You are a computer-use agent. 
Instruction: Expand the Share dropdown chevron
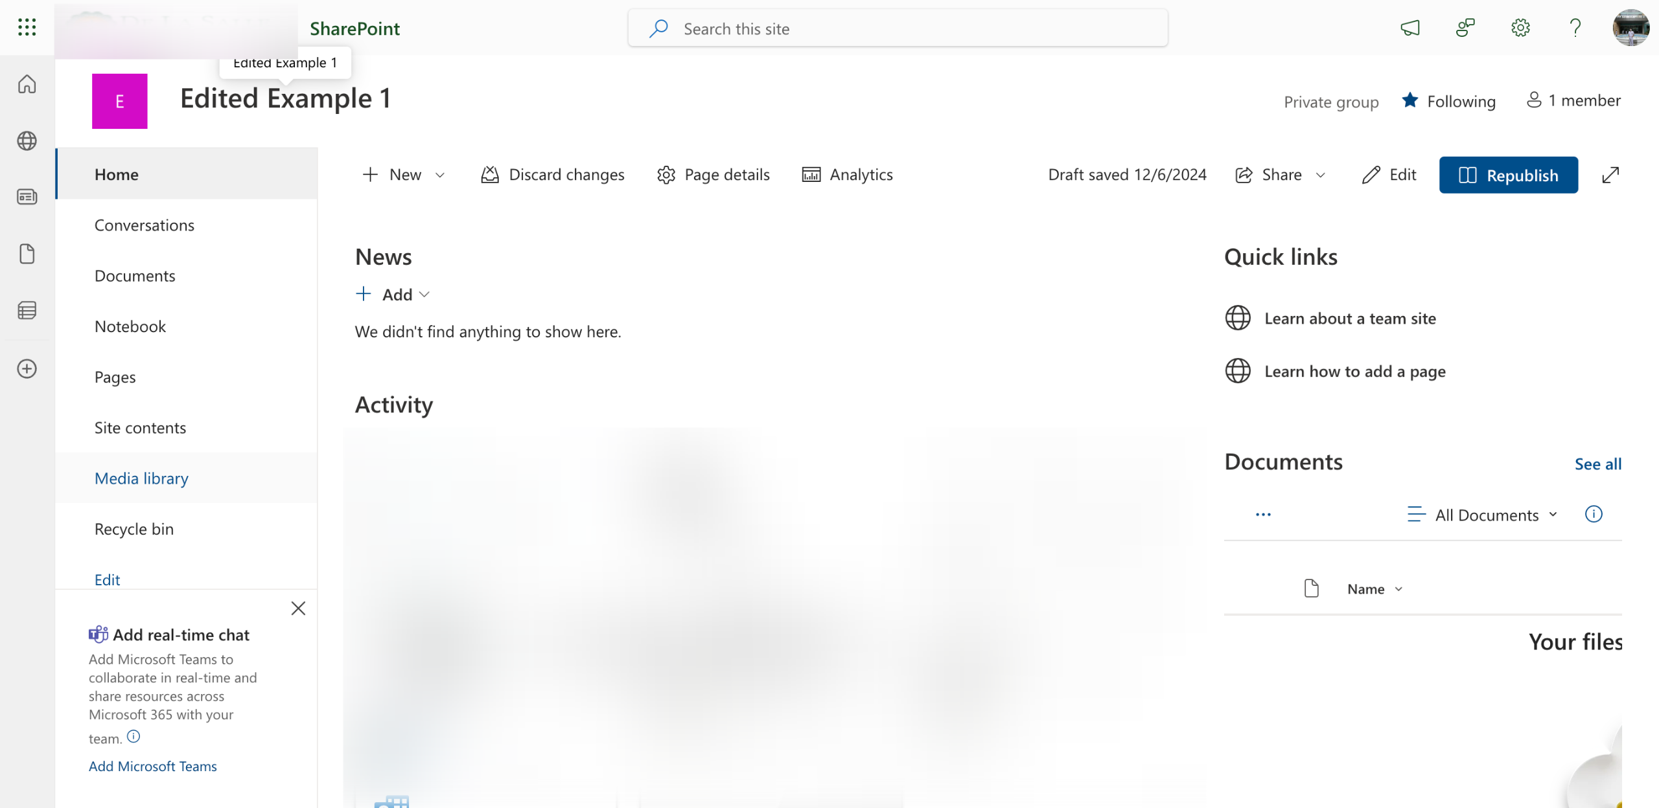tap(1321, 175)
